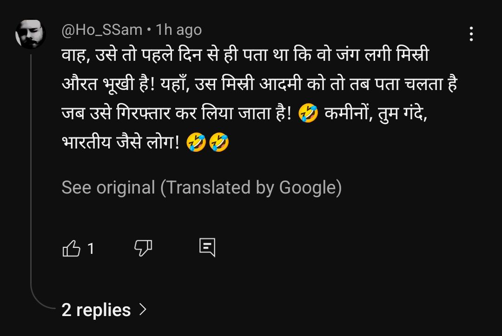Viewport: 502px width, 336px height.
Task: Dislike the comment with thumbs-down icon
Action: pos(143,249)
